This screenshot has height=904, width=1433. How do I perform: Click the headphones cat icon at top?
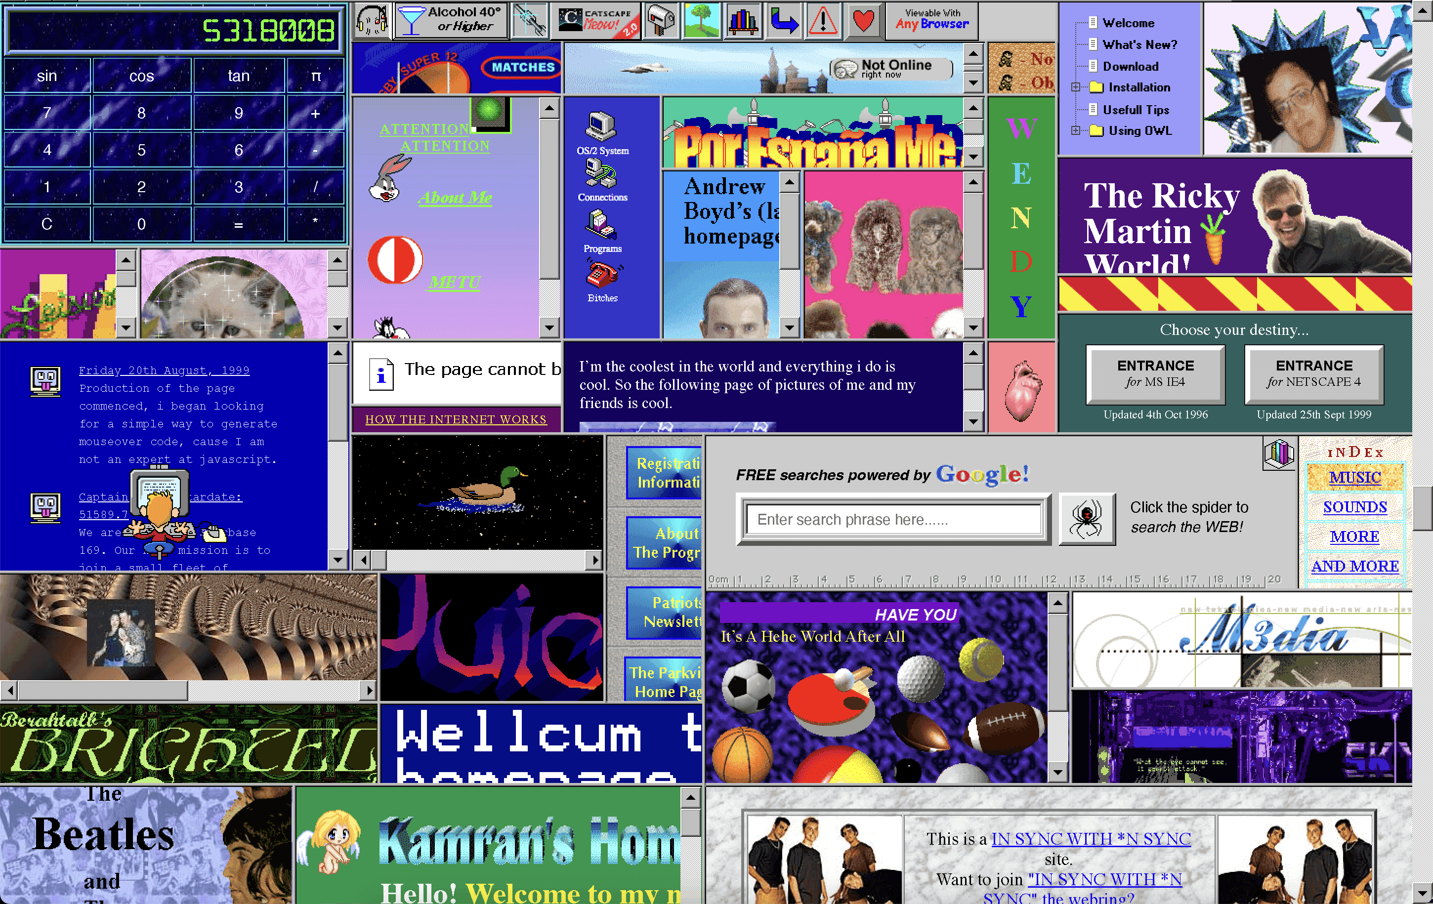pos(372,20)
